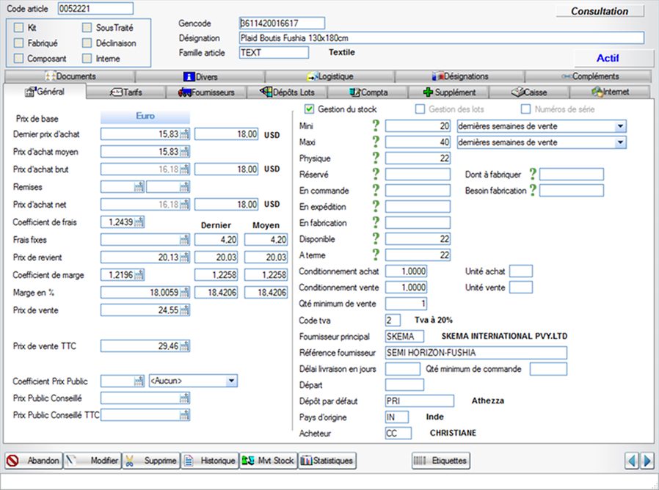Open the Logistique tab
Image resolution: width=659 pixels, height=490 pixels.
coord(330,76)
